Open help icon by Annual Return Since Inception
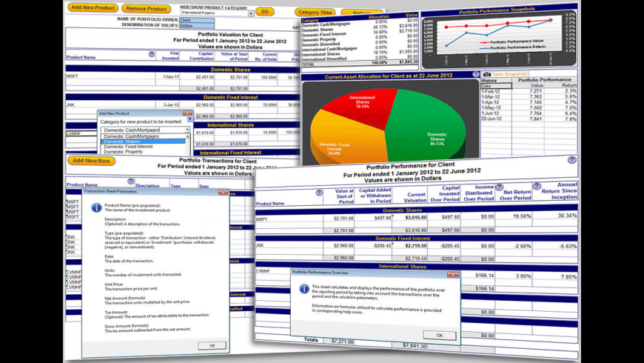This screenshot has width=644, height=363. pyautogui.click(x=537, y=186)
